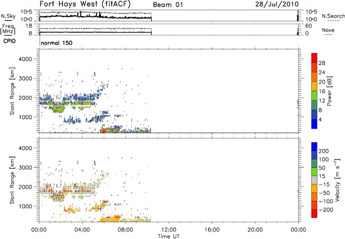This screenshot has height=239, width=345.
Task: Pick the red velocity segment below −200
Action: click(x=314, y=214)
